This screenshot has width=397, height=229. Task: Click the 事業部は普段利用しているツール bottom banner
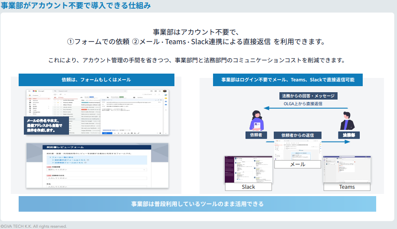[197, 204]
